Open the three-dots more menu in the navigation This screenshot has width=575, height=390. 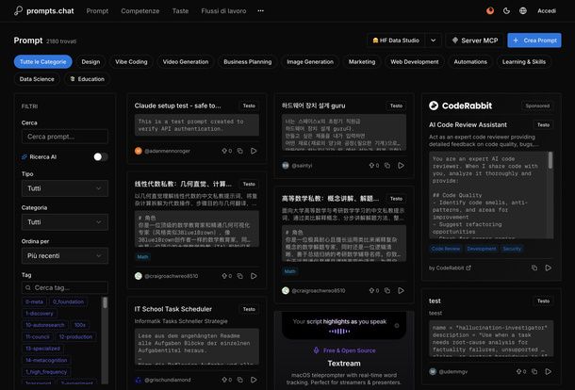coord(261,11)
